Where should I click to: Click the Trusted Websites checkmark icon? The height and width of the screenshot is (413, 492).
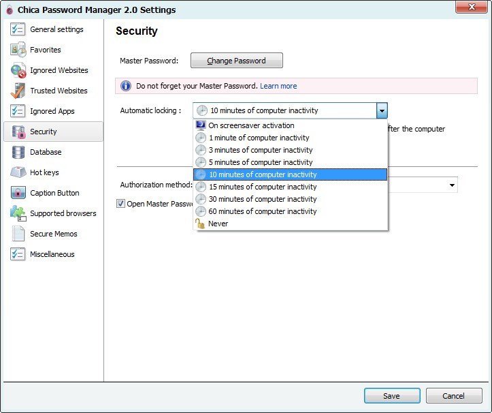point(18,91)
